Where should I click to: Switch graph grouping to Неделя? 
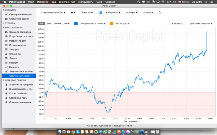click(58, 23)
